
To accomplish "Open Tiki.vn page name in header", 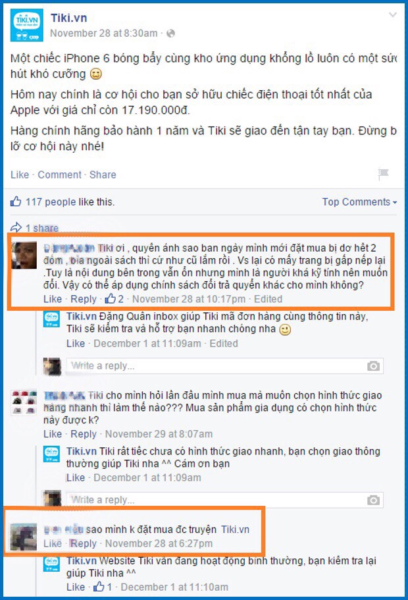I will [69, 18].
